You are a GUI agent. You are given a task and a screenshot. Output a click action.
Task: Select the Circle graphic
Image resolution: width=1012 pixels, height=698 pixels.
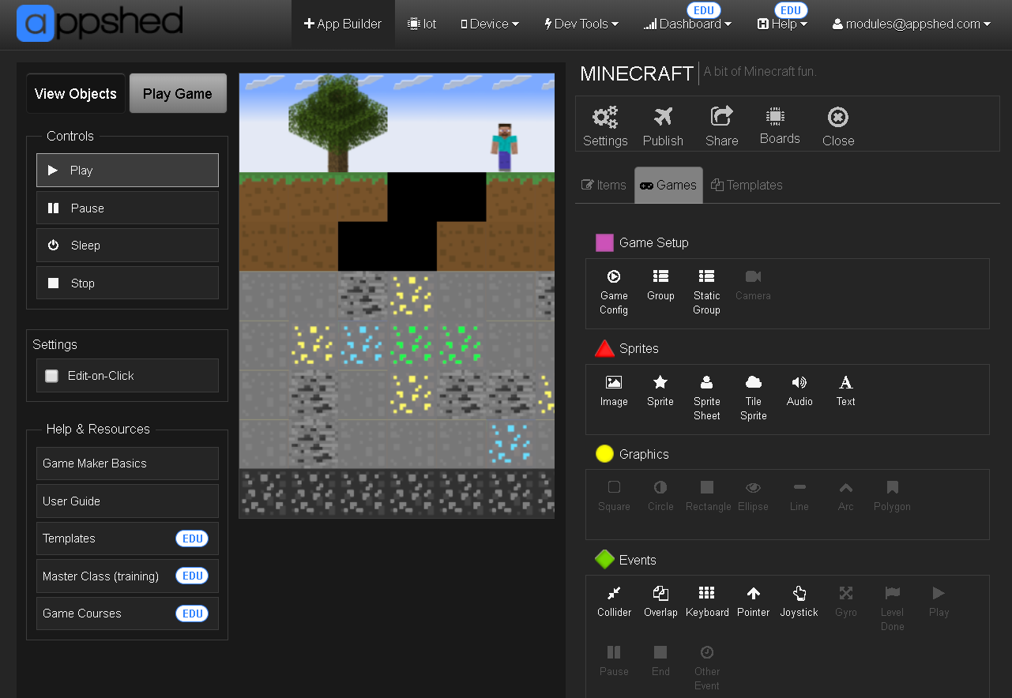[660, 496]
